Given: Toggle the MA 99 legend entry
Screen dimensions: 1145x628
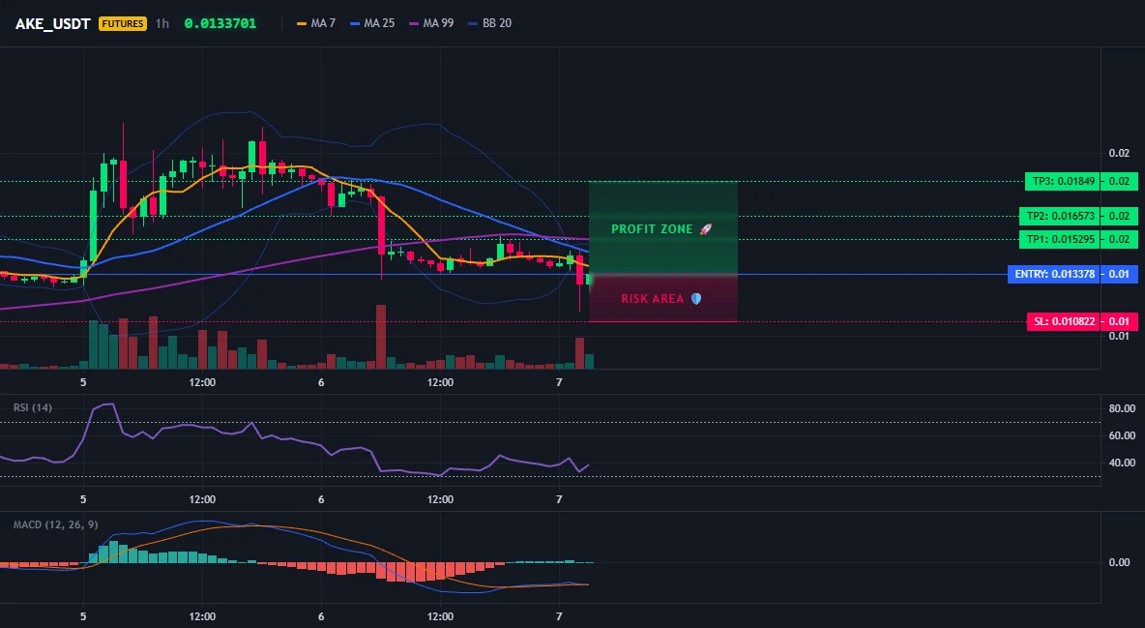Looking at the screenshot, I should (431, 23).
